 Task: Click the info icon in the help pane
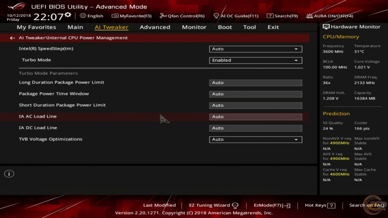(x=9, y=174)
